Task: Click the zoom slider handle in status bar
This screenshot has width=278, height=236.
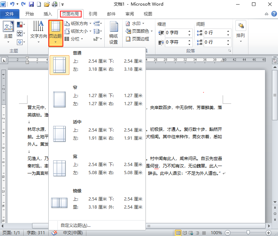Action: click(248, 233)
